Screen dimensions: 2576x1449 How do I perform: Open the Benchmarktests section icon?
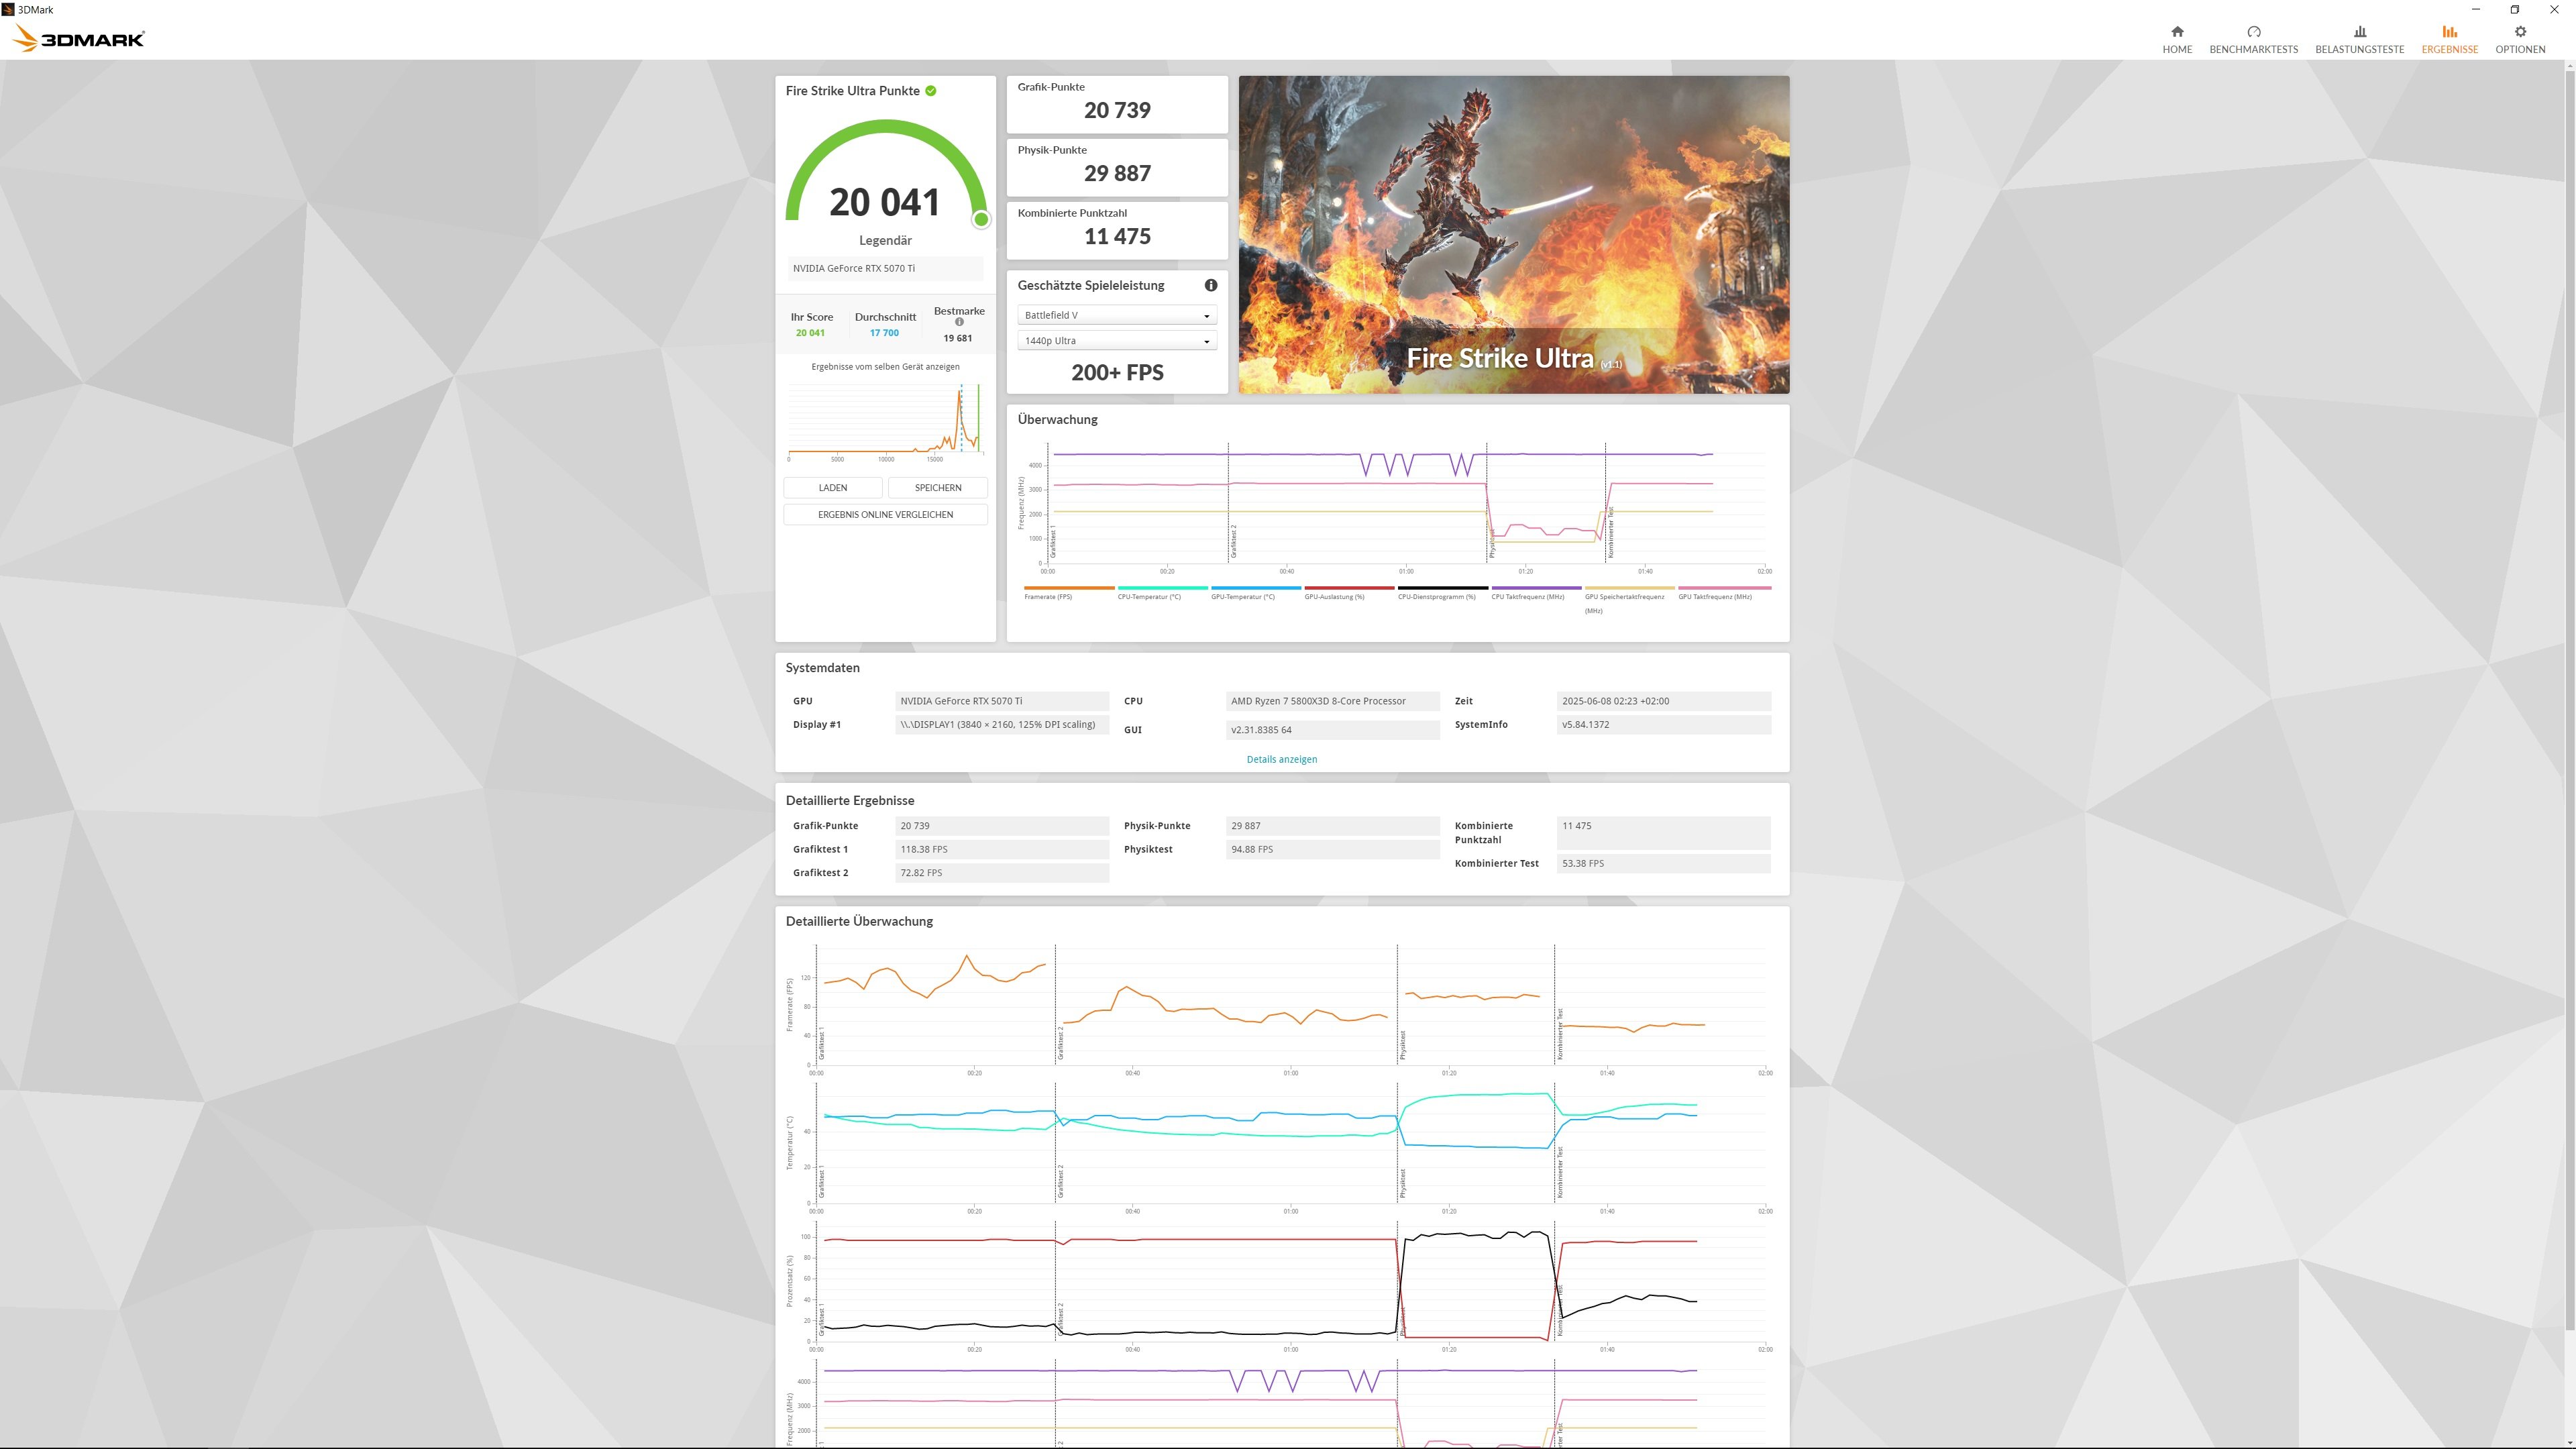coord(2253,32)
